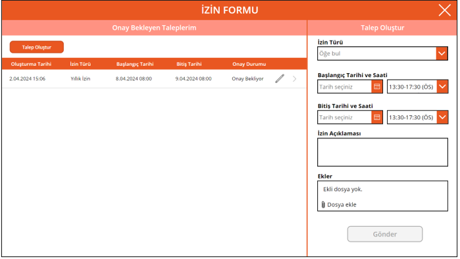
Task: Open calendar picker for Bitiş Tarihi
Action: click(377, 117)
